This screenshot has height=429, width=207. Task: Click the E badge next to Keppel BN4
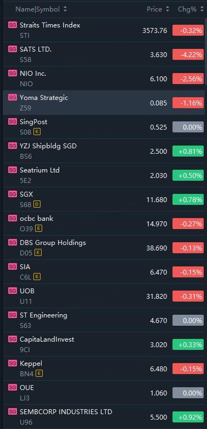point(39,373)
